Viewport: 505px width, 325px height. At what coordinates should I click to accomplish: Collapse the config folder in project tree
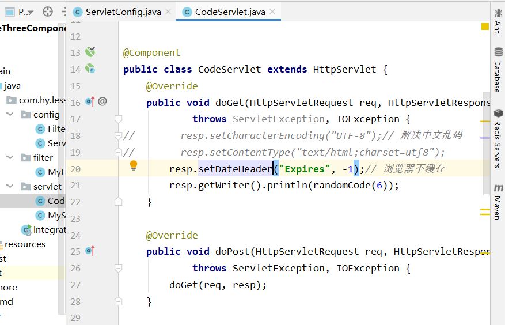pos(10,114)
